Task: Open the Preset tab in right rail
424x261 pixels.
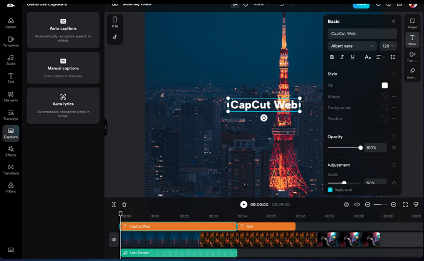Action: 412,23
